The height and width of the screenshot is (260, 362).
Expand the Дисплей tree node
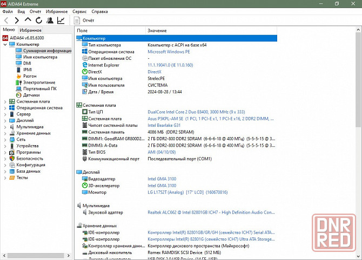pos(5,120)
